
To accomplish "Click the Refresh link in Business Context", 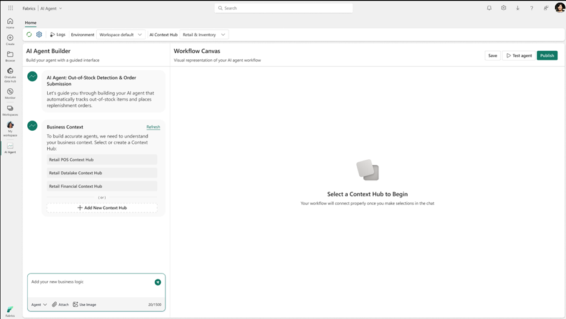I will (153, 127).
